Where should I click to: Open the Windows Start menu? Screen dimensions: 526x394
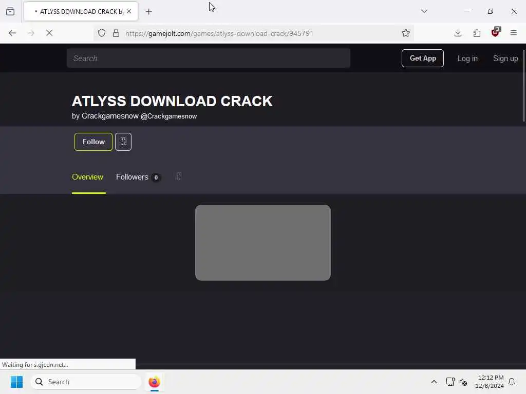click(x=16, y=382)
